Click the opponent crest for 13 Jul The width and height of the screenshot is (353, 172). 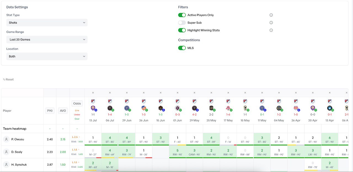tap(93, 108)
